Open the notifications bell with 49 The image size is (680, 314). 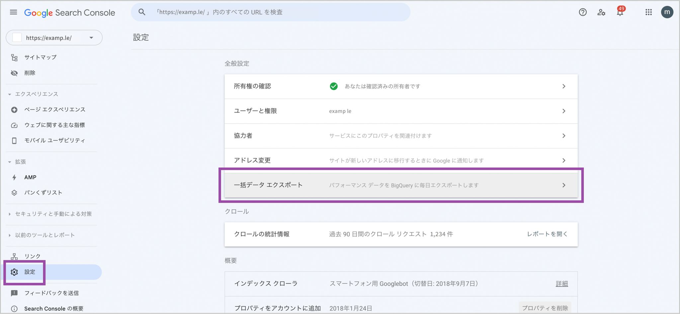(620, 12)
